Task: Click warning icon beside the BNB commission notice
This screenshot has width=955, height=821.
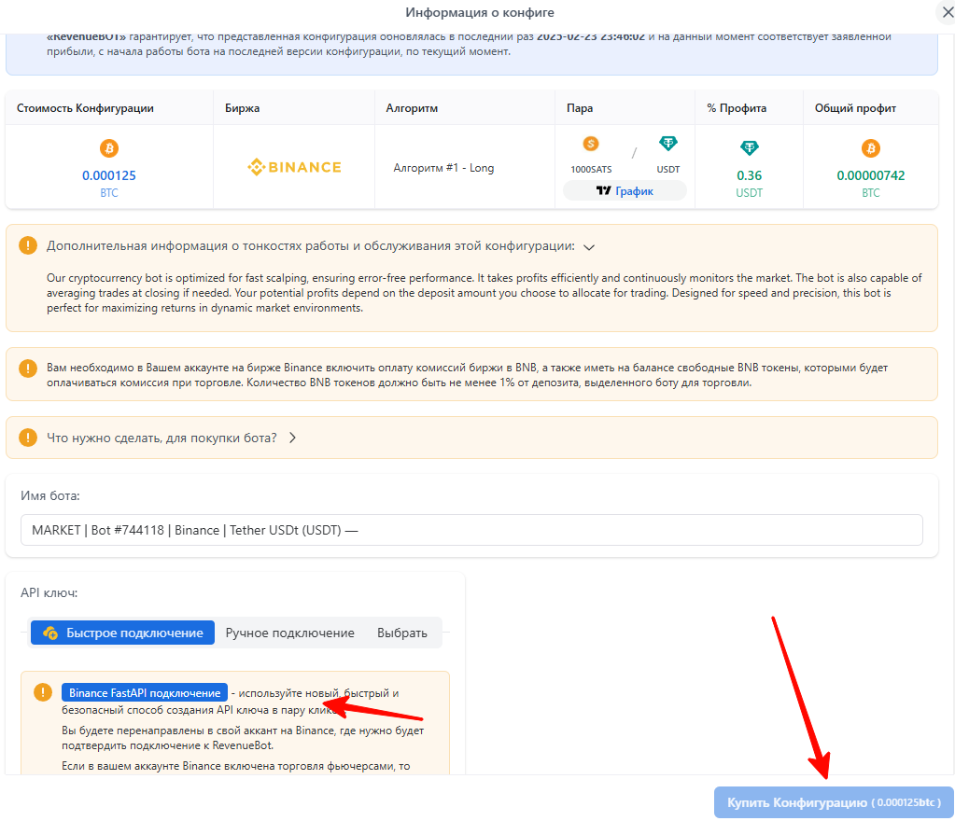Action: pos(28,369)
